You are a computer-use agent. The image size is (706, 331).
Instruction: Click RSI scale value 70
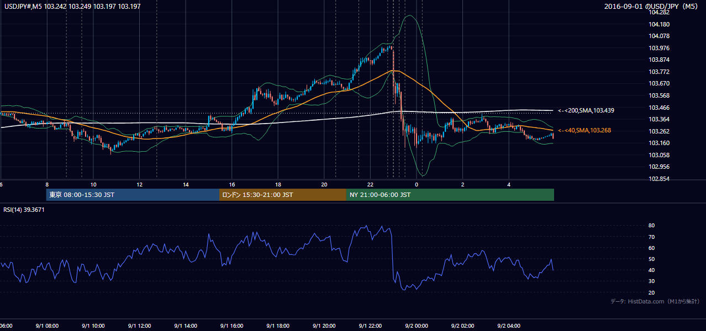pos(651,237)
